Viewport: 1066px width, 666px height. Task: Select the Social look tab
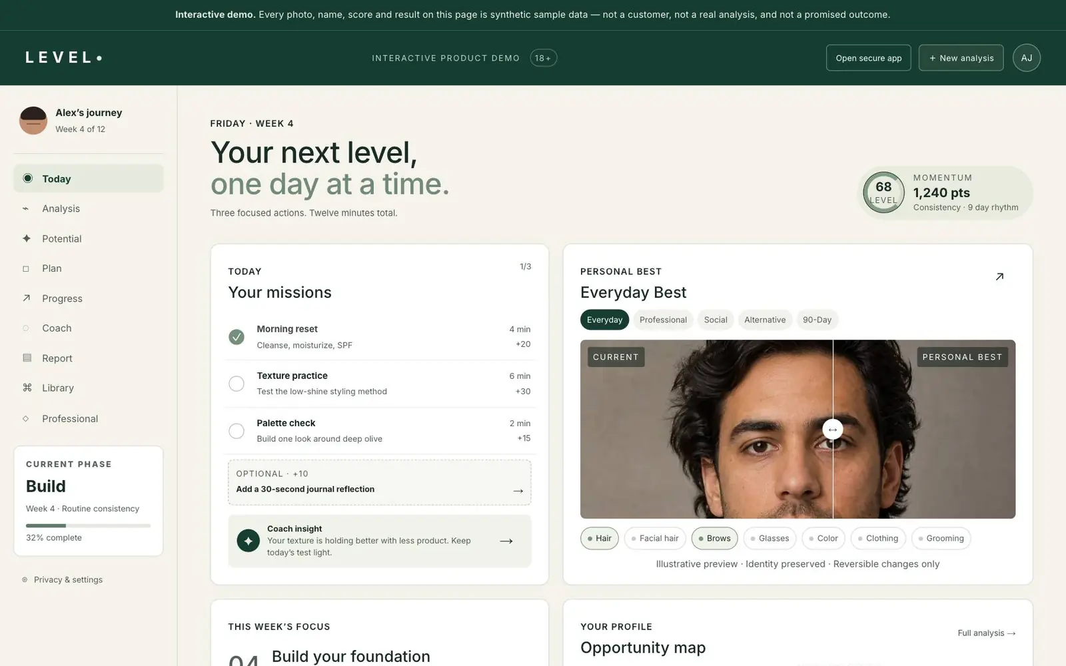(x=716, y=320)
